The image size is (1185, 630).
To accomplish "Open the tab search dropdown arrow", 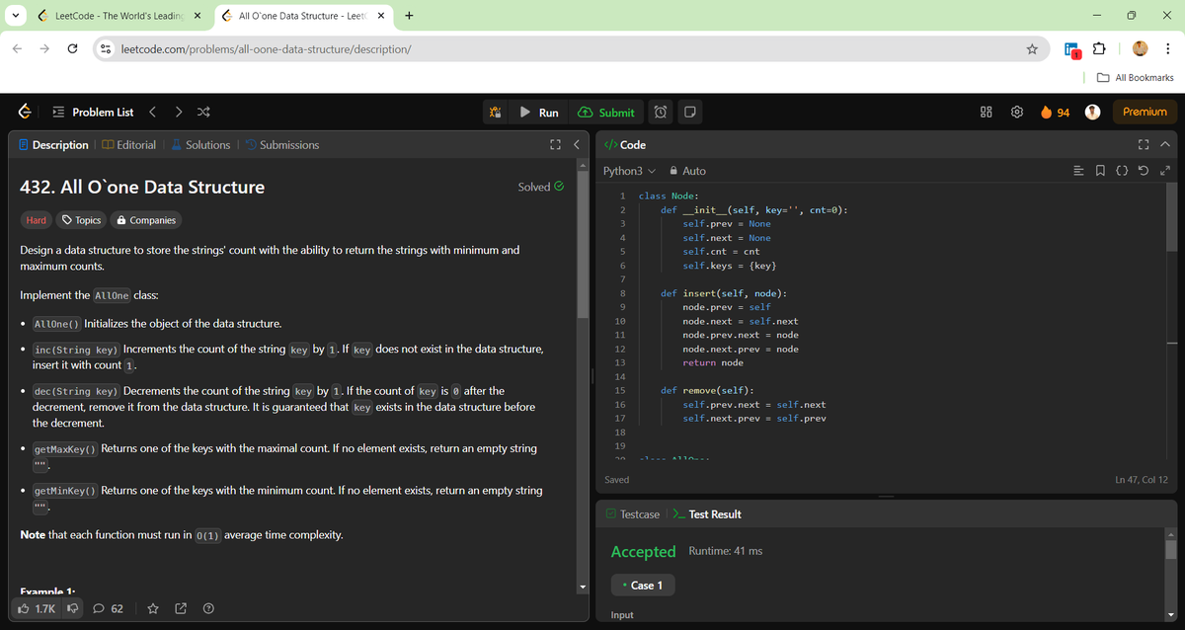I will point(16,16).
